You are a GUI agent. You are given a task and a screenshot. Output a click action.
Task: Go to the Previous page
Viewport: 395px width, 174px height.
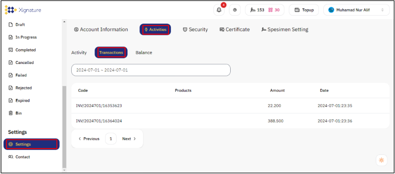coord(89,138)
